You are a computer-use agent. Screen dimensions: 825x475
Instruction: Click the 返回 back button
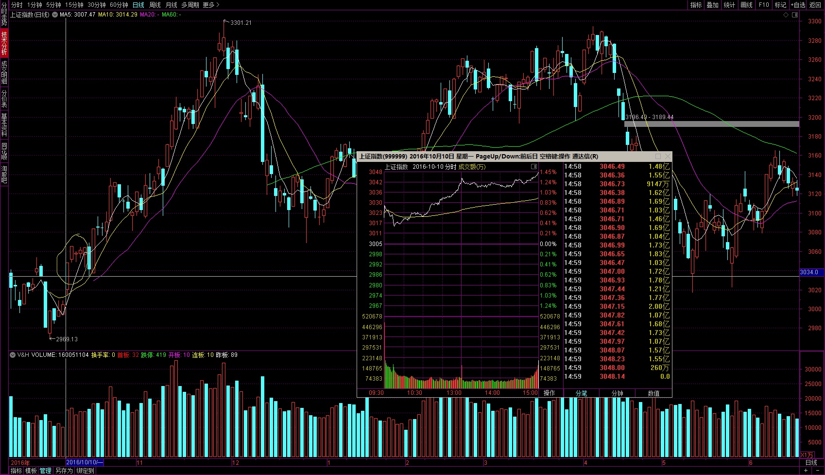[x=815, y=5]
